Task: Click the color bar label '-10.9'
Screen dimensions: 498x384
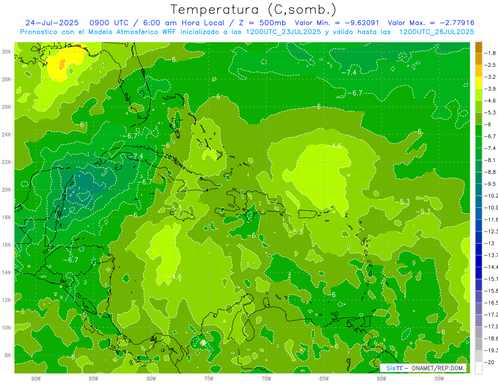Action: (x=491, y=207)
